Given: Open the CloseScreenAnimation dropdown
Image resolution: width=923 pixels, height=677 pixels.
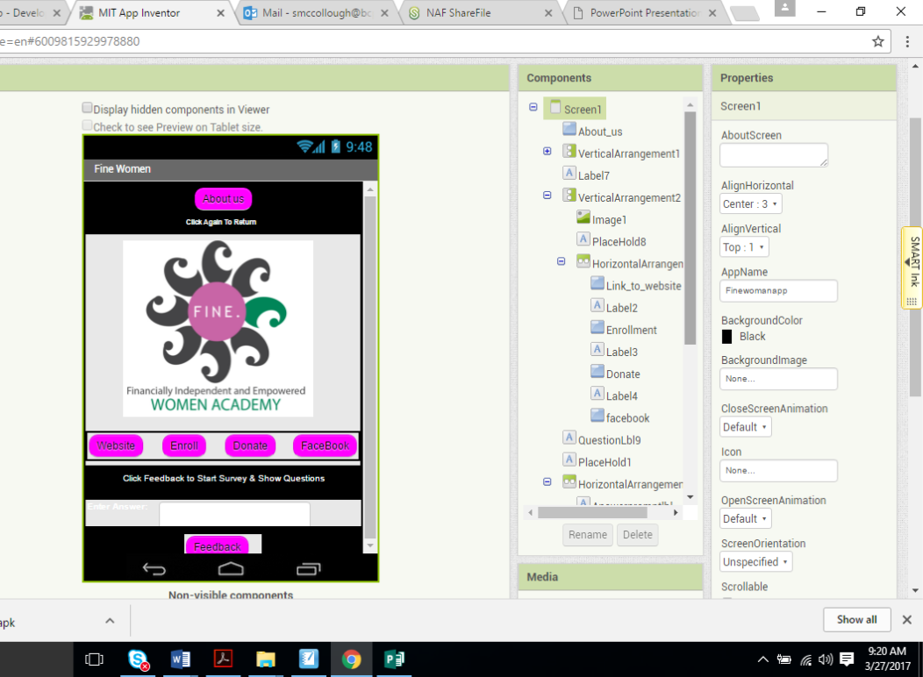Looking at the screenshot, I should (x=745, y=427).
